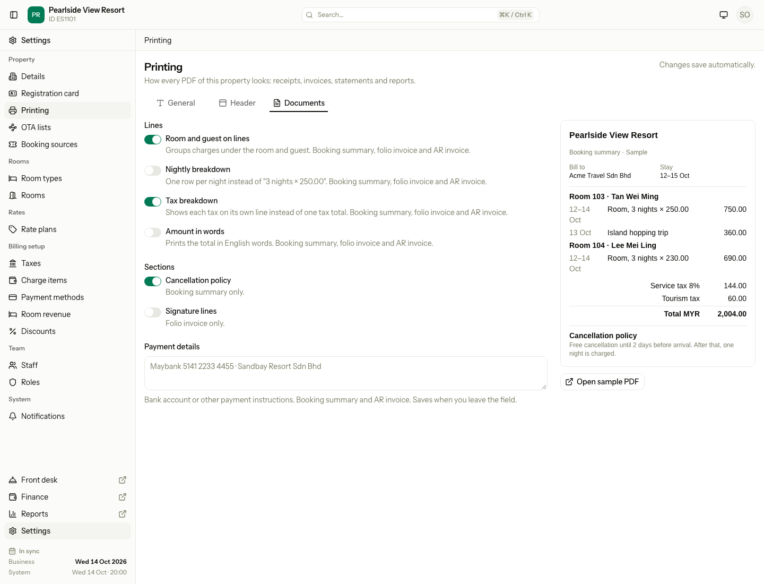Viewport: 764px width, 584px height.
Task: Enable the Nightly breakdown toggle
Action: click(x=153, y=170)
